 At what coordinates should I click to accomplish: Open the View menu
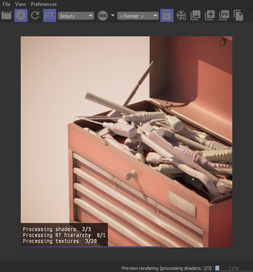pyautogui.click(x=20, y=4)
